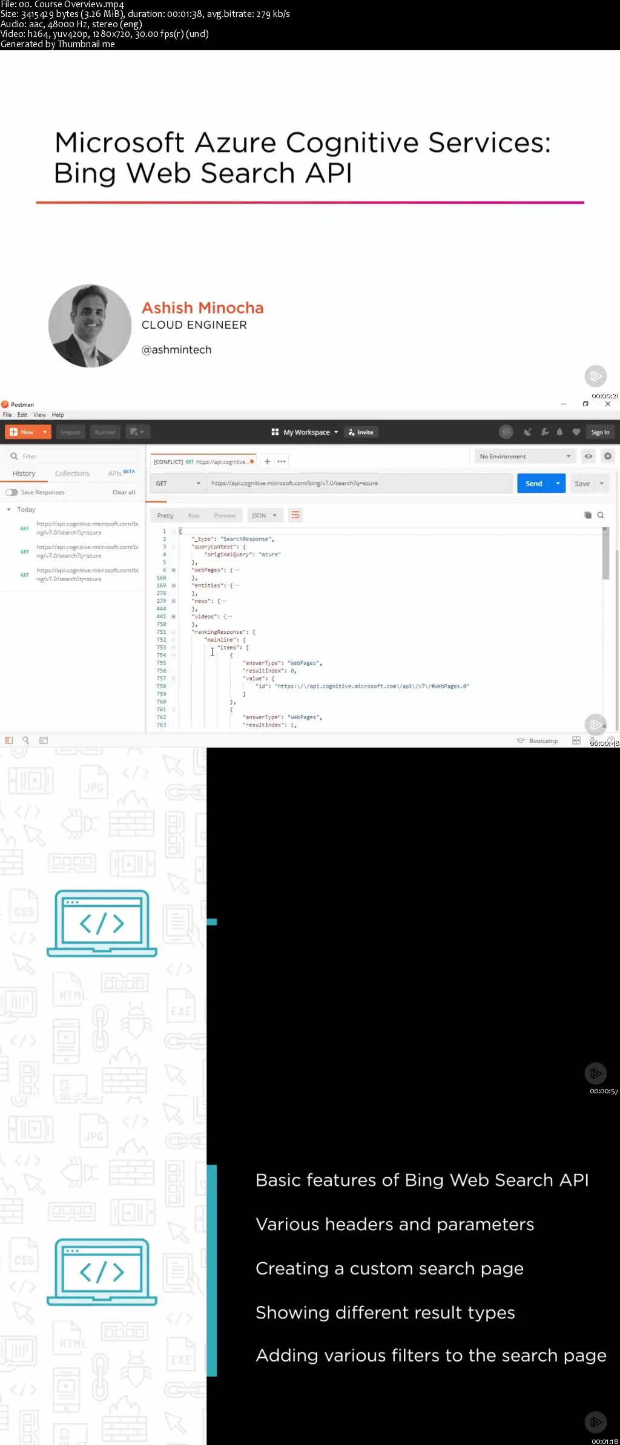Open notifications bell icon
This screenshot has width=620, height=1445.
click(x=559, y=432)
